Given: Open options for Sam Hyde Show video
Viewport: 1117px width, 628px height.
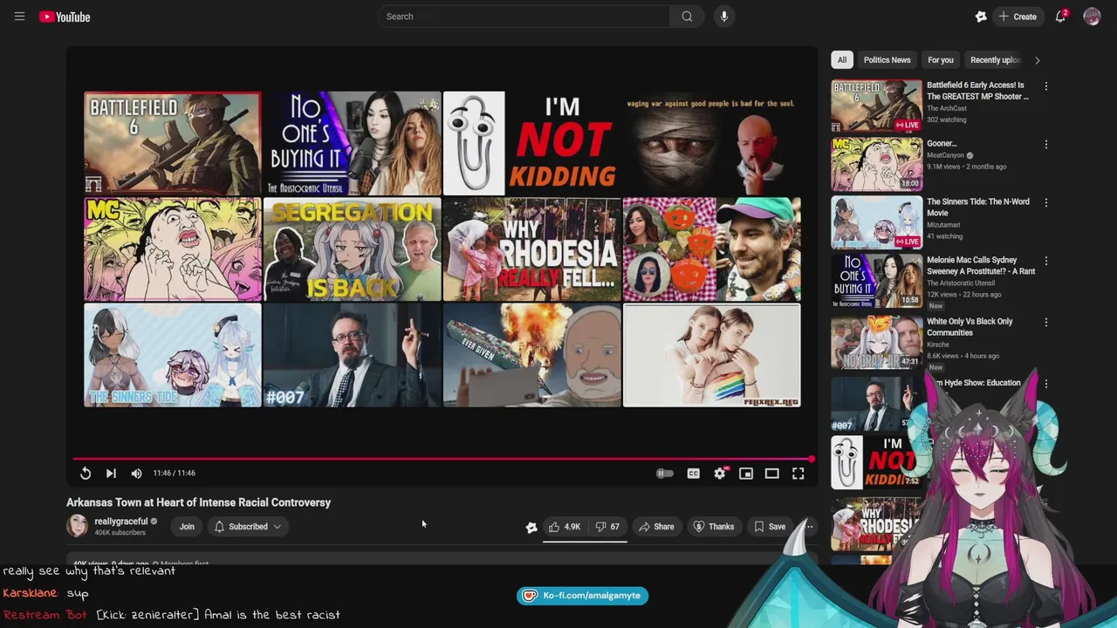Looking at the screenshot, I should coord(1045,384).
